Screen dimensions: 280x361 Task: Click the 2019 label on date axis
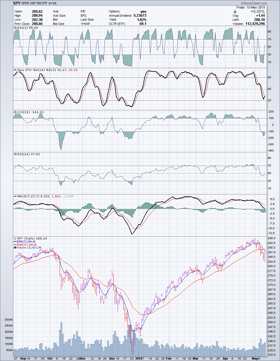point(139,358)
